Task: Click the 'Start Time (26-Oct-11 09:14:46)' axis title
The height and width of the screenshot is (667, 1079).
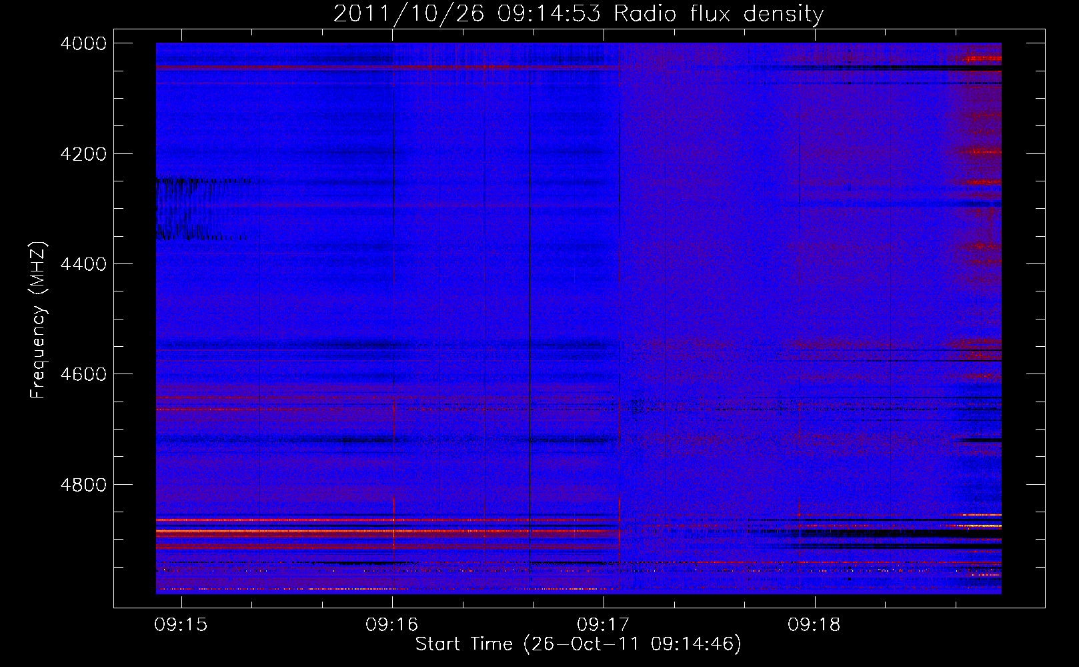Action: click(578, 644)
